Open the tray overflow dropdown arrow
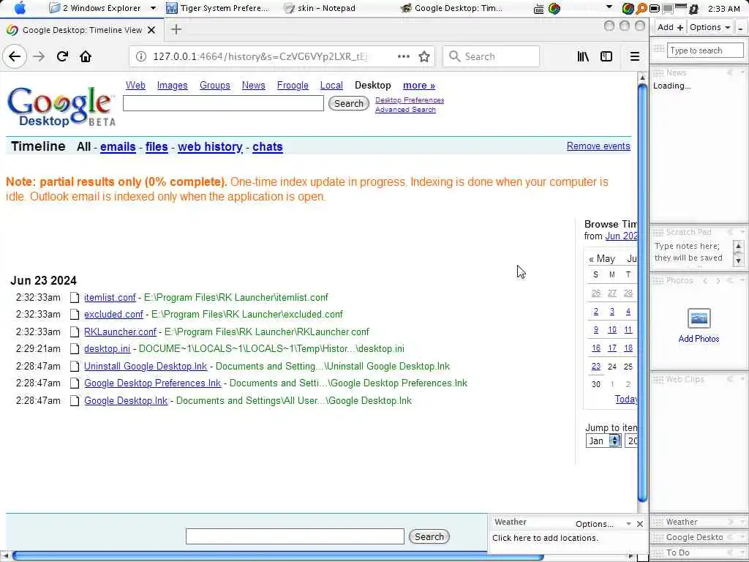Image resolution: width=749 pixels, height=562 pixels. click(609, 7)
